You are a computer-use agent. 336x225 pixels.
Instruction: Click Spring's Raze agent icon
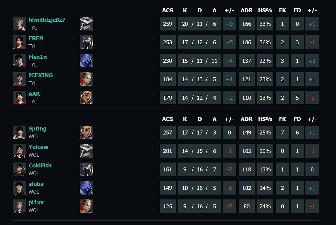(86, 132)
